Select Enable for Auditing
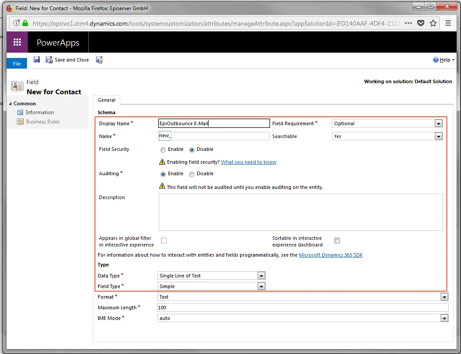This screenshot has width=461, height=354. [163, 174]
